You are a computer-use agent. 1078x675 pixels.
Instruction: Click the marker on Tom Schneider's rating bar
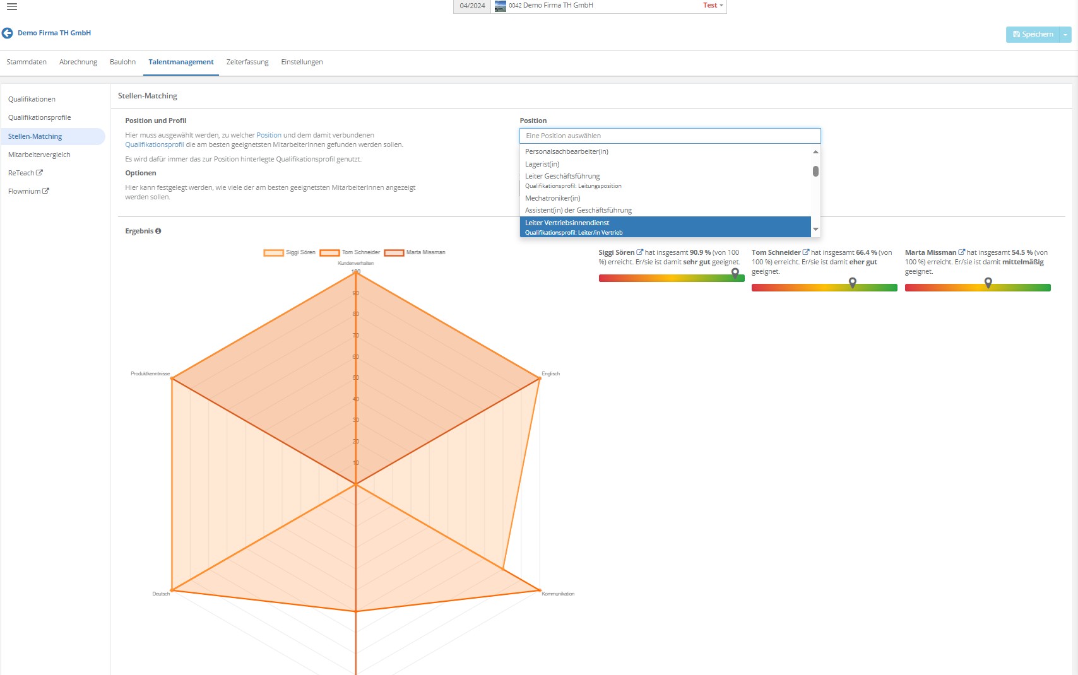point(852,283)
